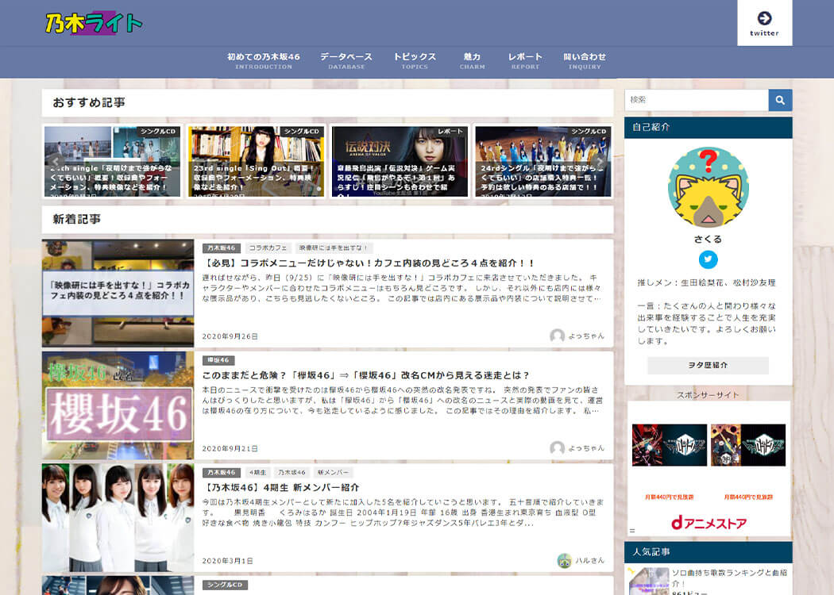Click the blue Twitter bird under さくる
834x595 pixels.
[x=708, y=259]
